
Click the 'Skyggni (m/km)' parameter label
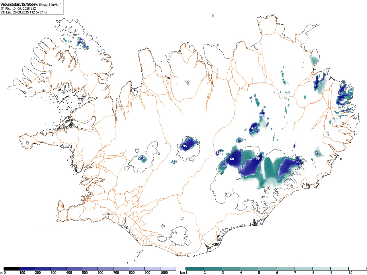[x=50, y=5]
